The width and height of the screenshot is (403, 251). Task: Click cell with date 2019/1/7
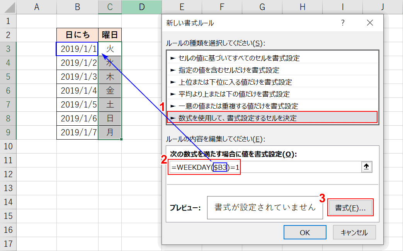coord(77,132)
